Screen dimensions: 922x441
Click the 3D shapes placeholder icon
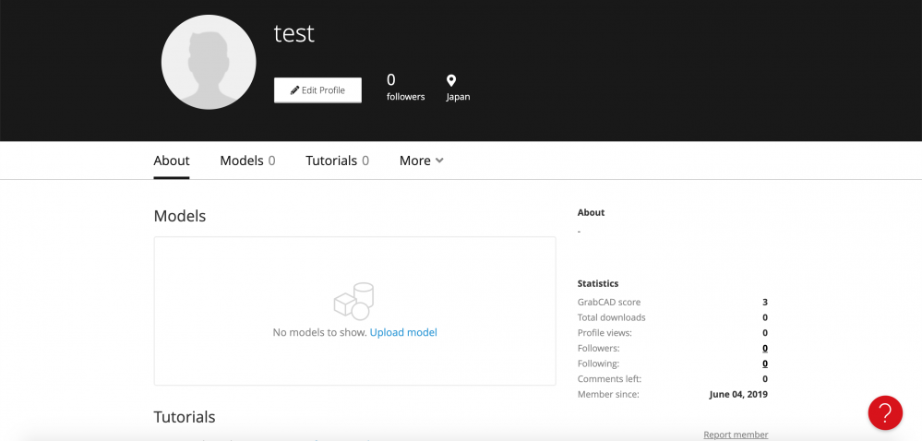click(x=354, y=302)
